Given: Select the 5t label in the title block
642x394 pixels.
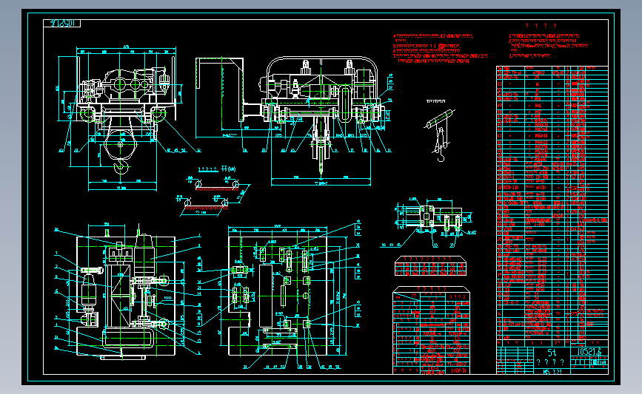Looking at the screenshot, I should click(x=552, y=353).
